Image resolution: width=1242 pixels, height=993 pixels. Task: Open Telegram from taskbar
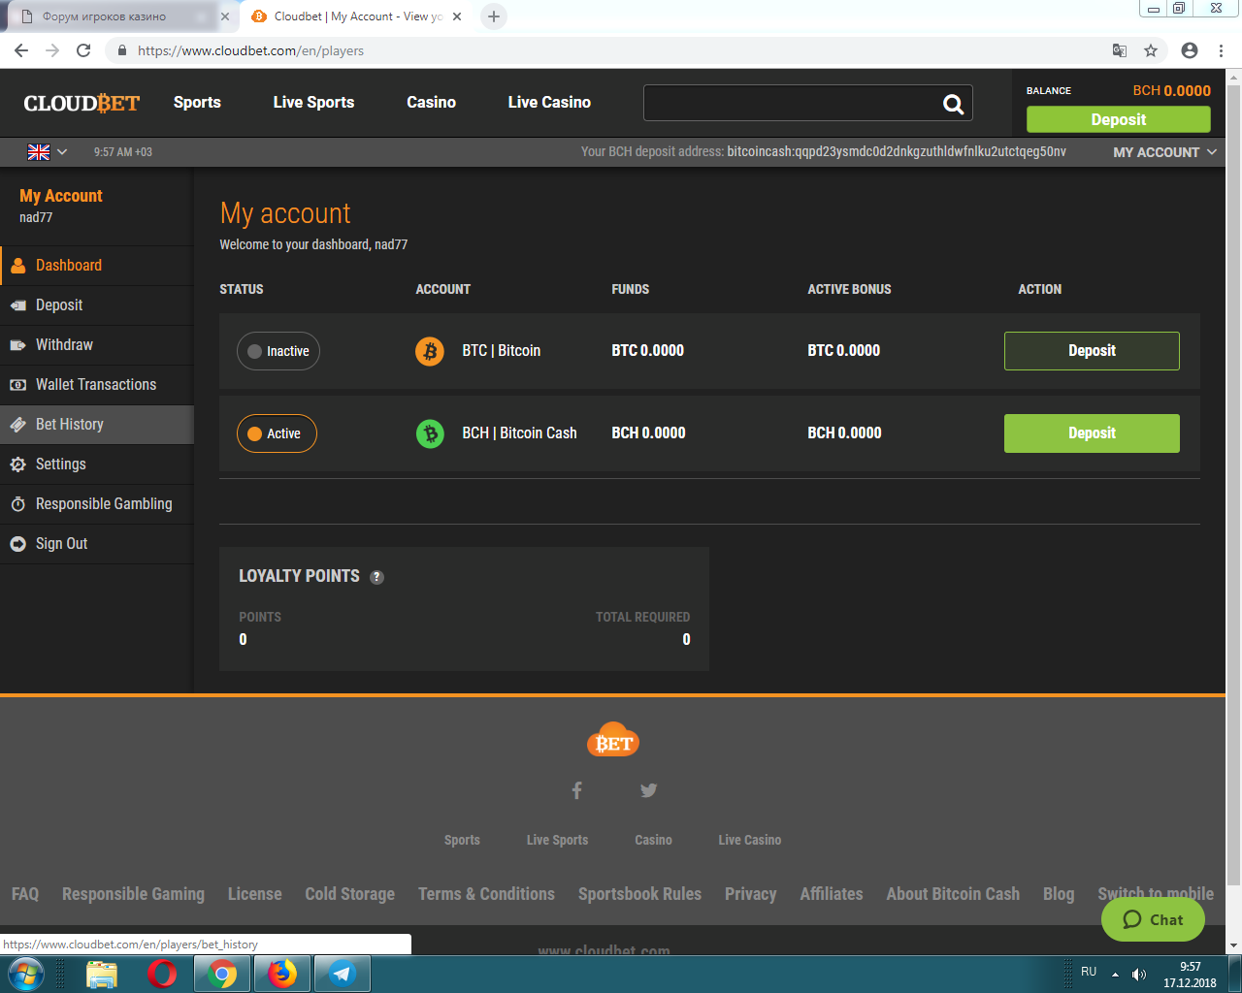tap(343, 974)
